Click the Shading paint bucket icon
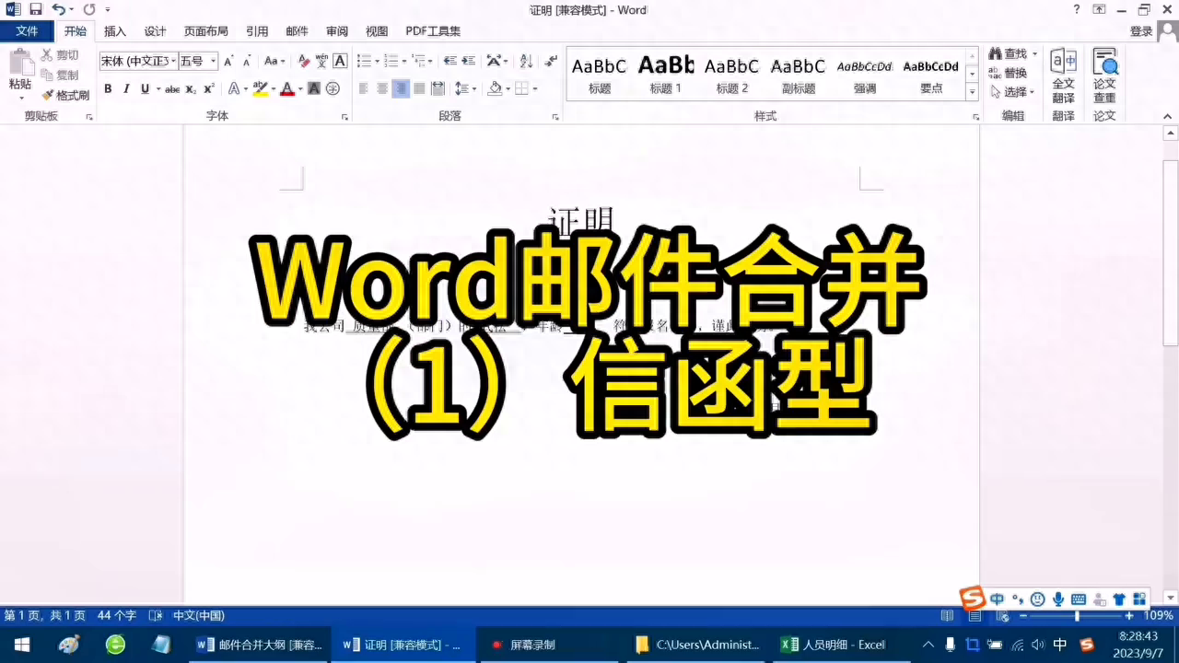 (495, 88)
